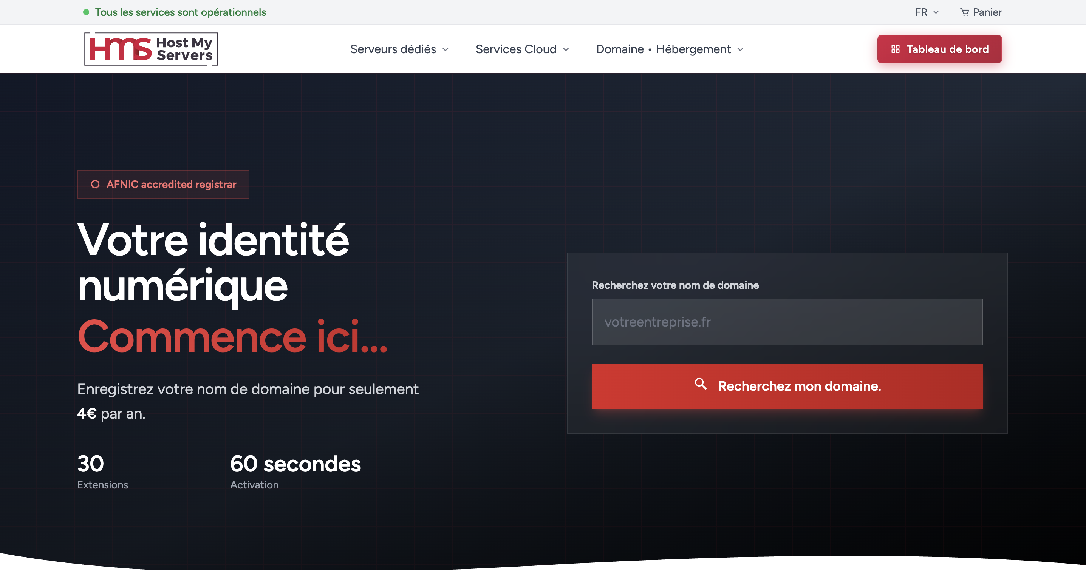Click the green service status dot
This screenshot has width=1086, height=570.
pos(87,12)
